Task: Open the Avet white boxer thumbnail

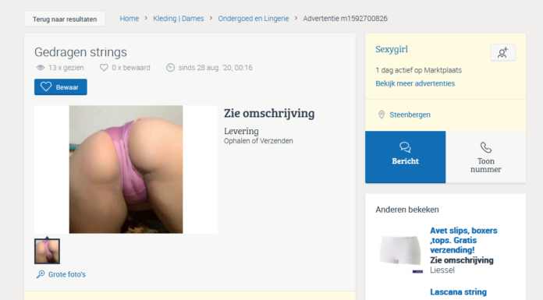Action: (x=400, y=251)
